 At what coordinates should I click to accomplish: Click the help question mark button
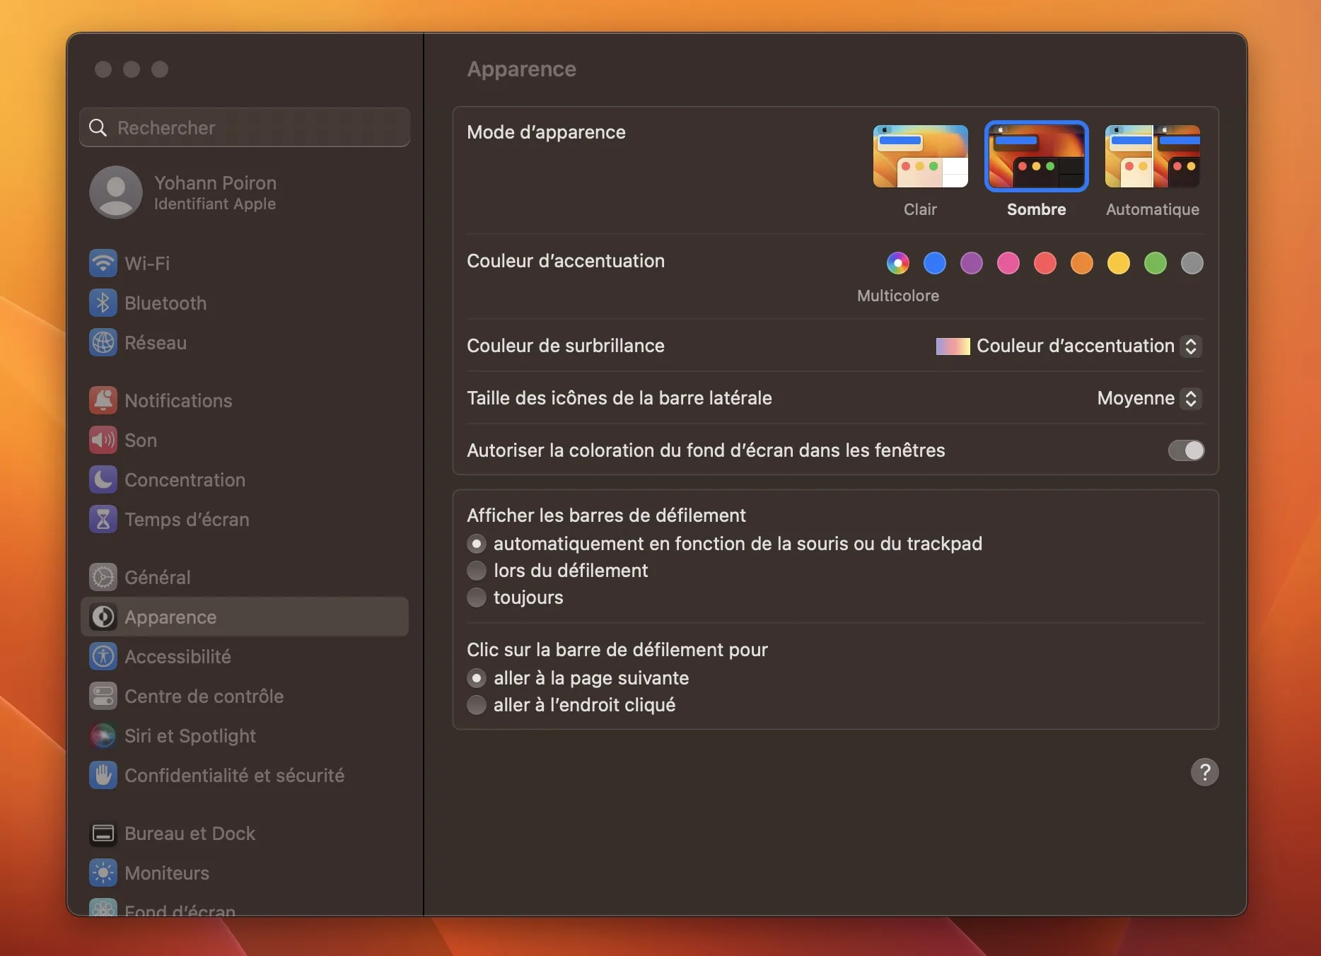[1204, 772]
